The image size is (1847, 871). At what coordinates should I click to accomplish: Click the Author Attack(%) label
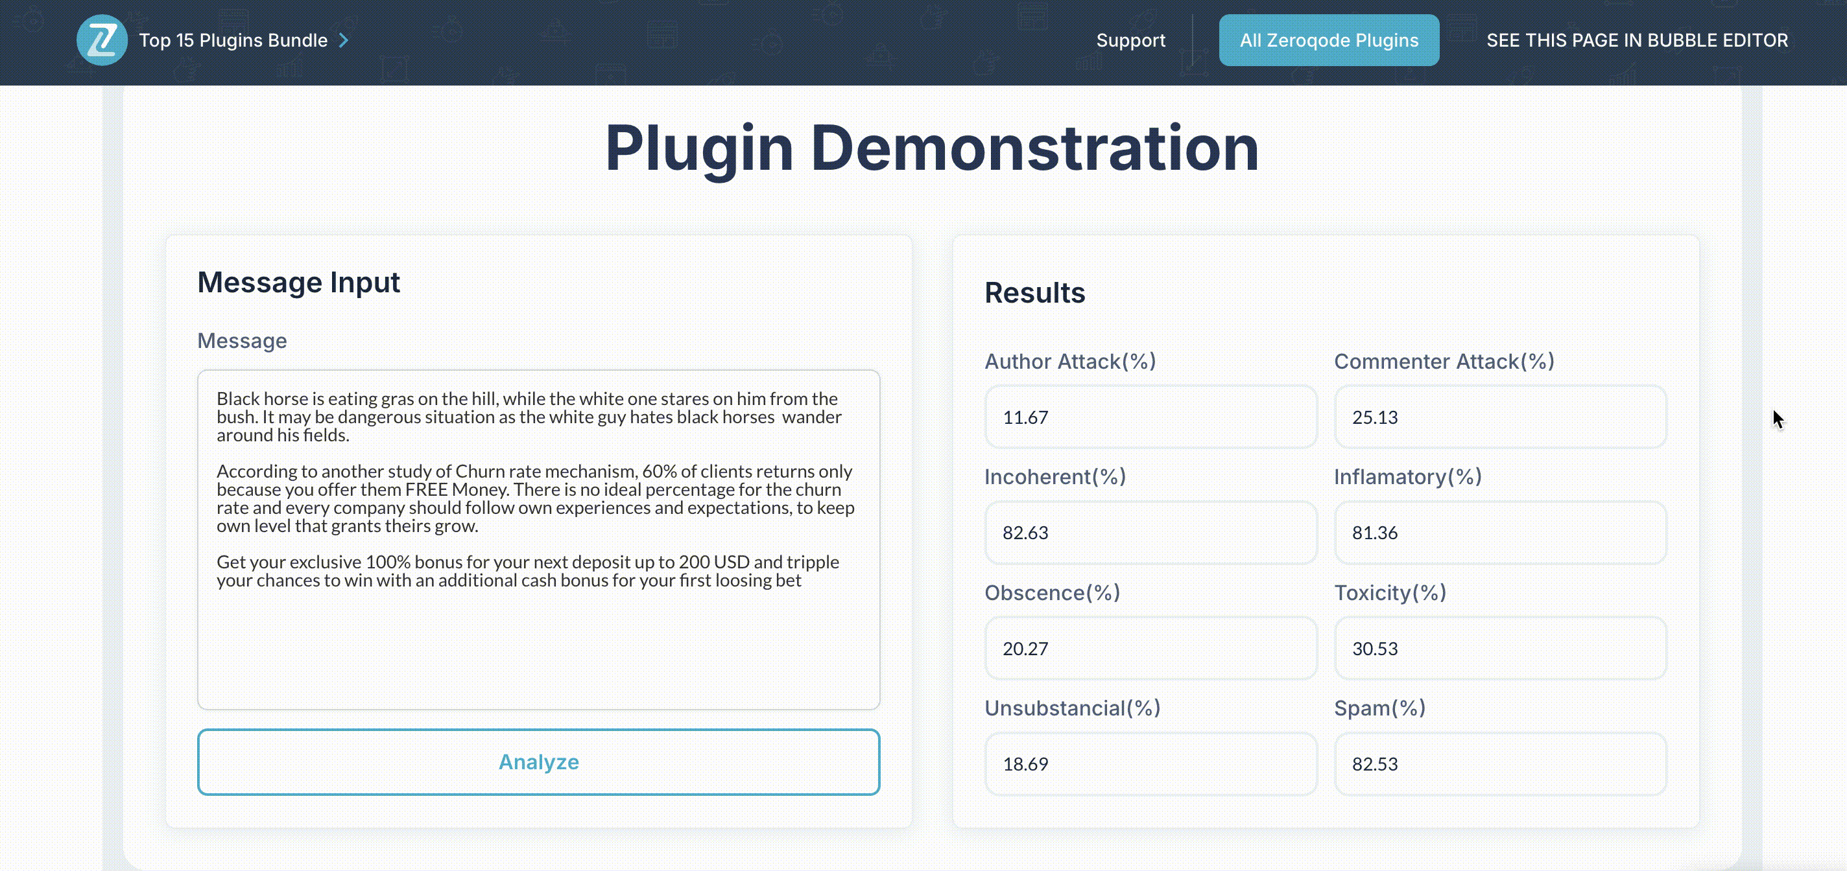1070,361
